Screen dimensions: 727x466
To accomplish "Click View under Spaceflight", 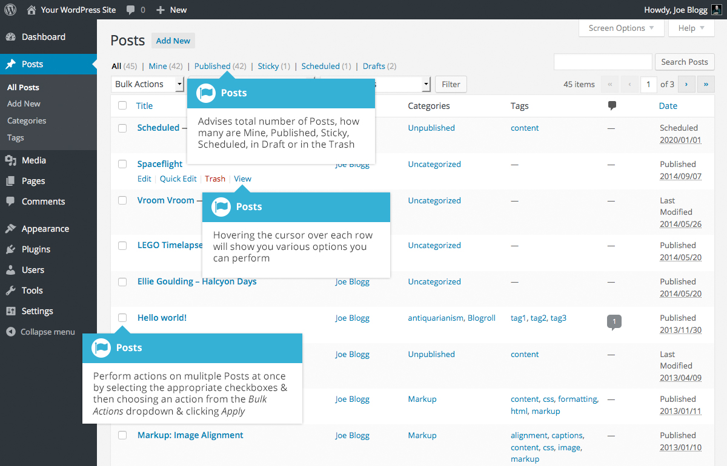I will 242,179.
